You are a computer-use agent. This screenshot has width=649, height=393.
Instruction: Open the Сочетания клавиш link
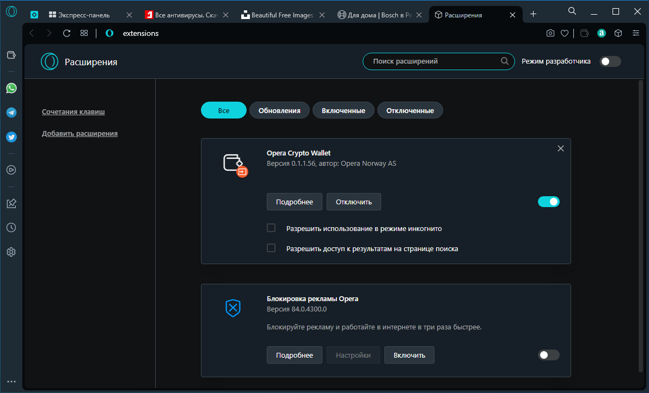tap(74, 111)
